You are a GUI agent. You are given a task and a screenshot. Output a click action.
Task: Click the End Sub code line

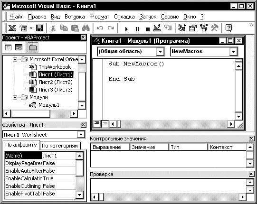122,79
